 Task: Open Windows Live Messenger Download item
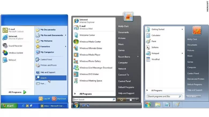click(93, 68)
